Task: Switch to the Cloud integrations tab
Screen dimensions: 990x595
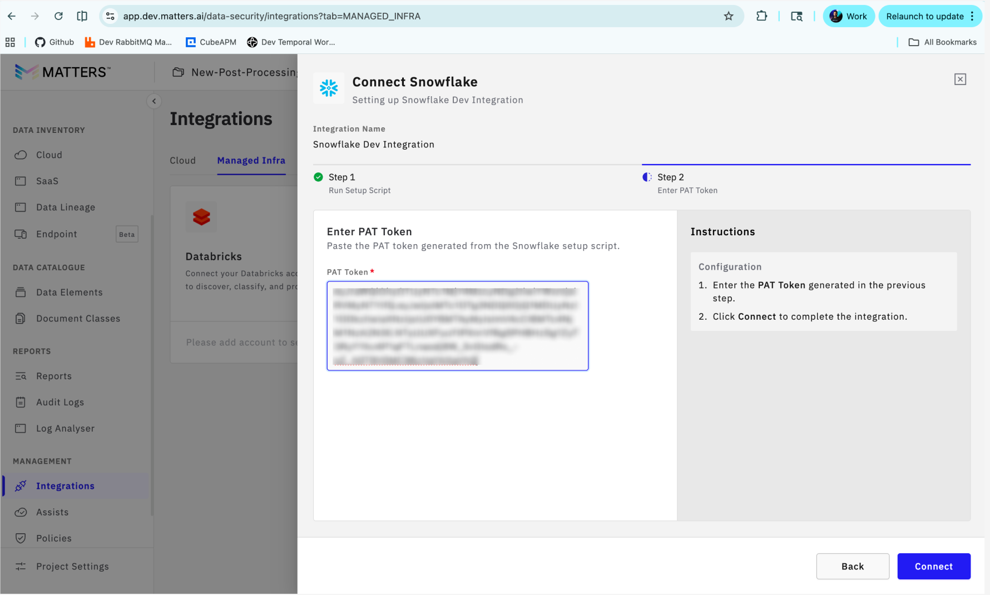Action: (x=182, y=161)
